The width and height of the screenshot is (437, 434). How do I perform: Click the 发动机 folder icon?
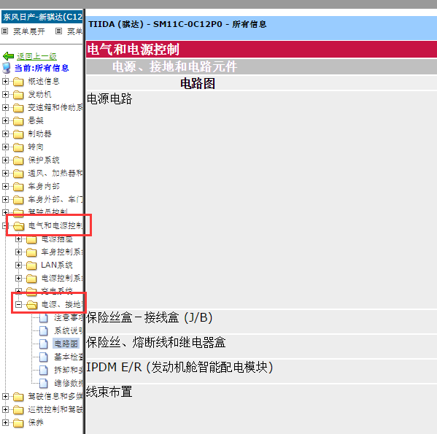tap(18, 95)
